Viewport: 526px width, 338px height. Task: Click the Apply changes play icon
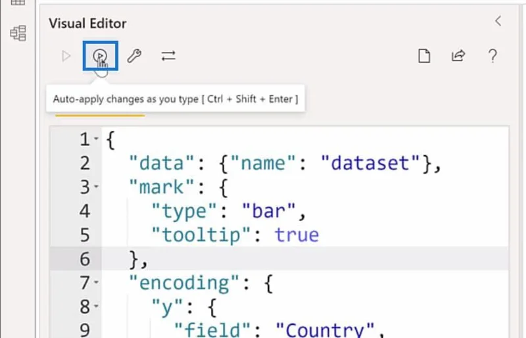click(x=66, y=56)
